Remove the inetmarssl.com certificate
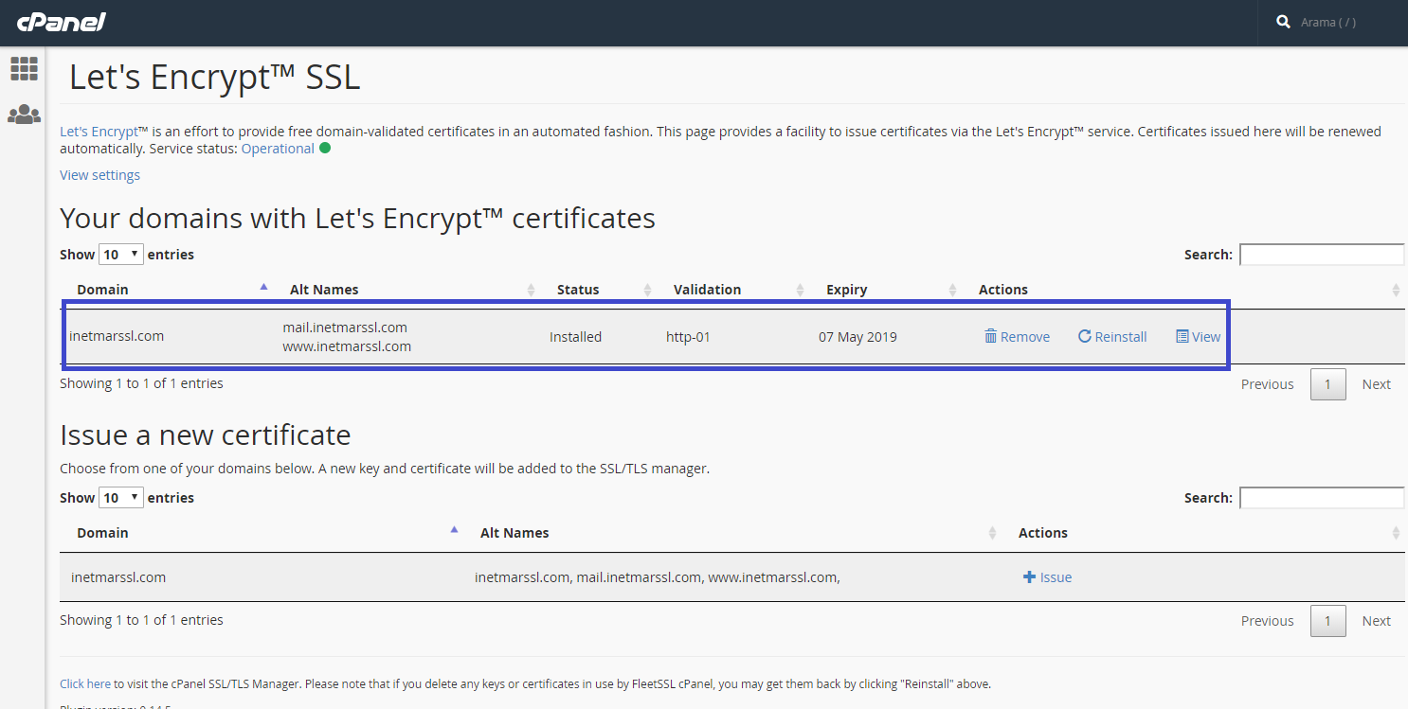Viewport: 1408px width, 709px height. [1017, 337]
